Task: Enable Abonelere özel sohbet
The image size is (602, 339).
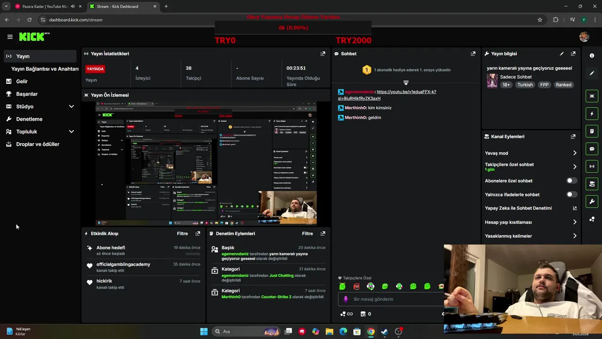Action: coord(571,181)
